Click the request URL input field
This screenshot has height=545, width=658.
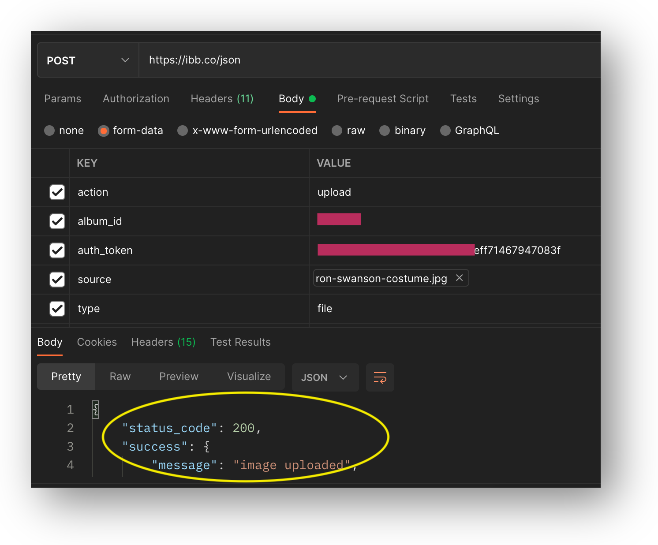(309, 60)
